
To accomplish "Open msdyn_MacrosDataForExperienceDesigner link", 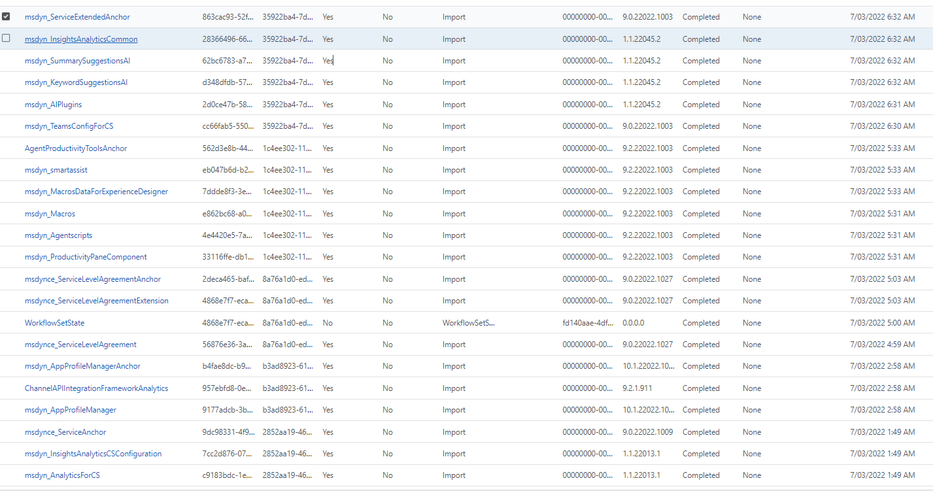I will [96, 192].
